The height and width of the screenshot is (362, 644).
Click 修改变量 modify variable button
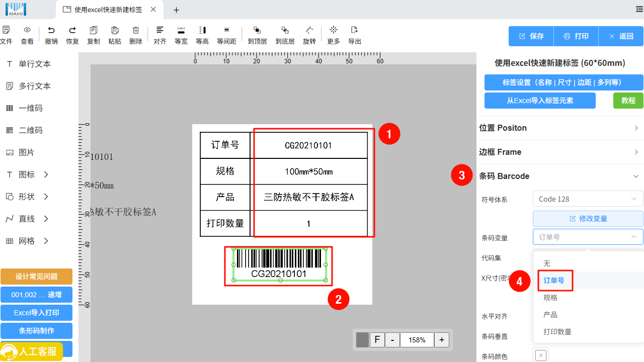pos(588,219)
